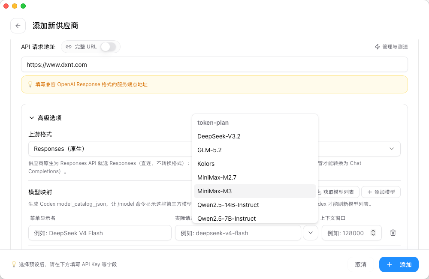Click the 选择预设后 API Key tip text
The image size is (429, 279).
pos(68,264)
